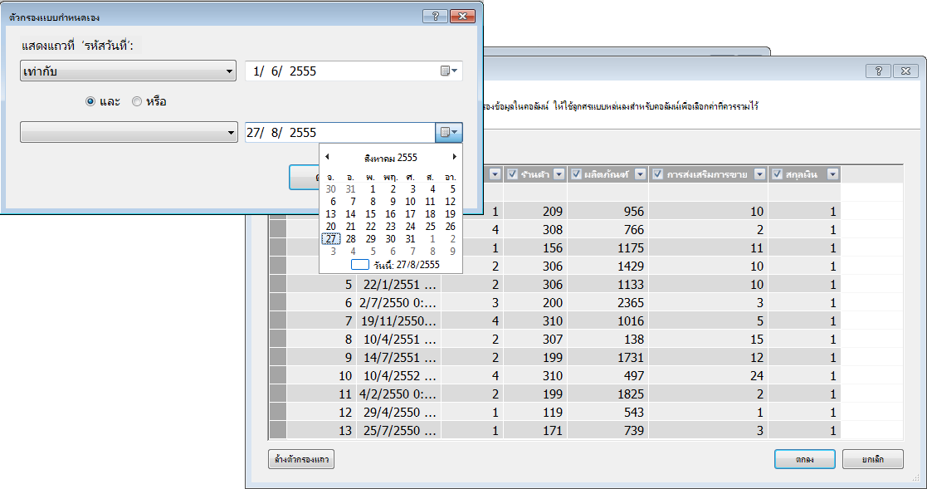Close the background preview dialog with X
Viewport: 927px width, 489px height.
click(x=905, y=71)
